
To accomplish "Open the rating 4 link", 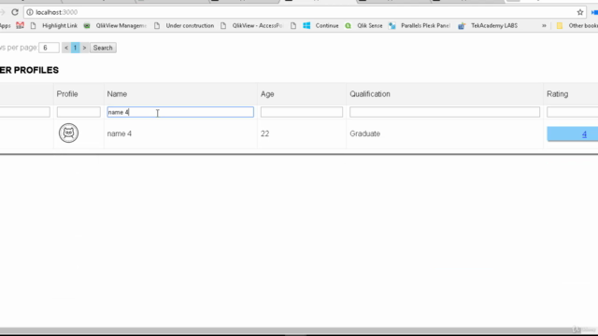I will pos(584,134).
